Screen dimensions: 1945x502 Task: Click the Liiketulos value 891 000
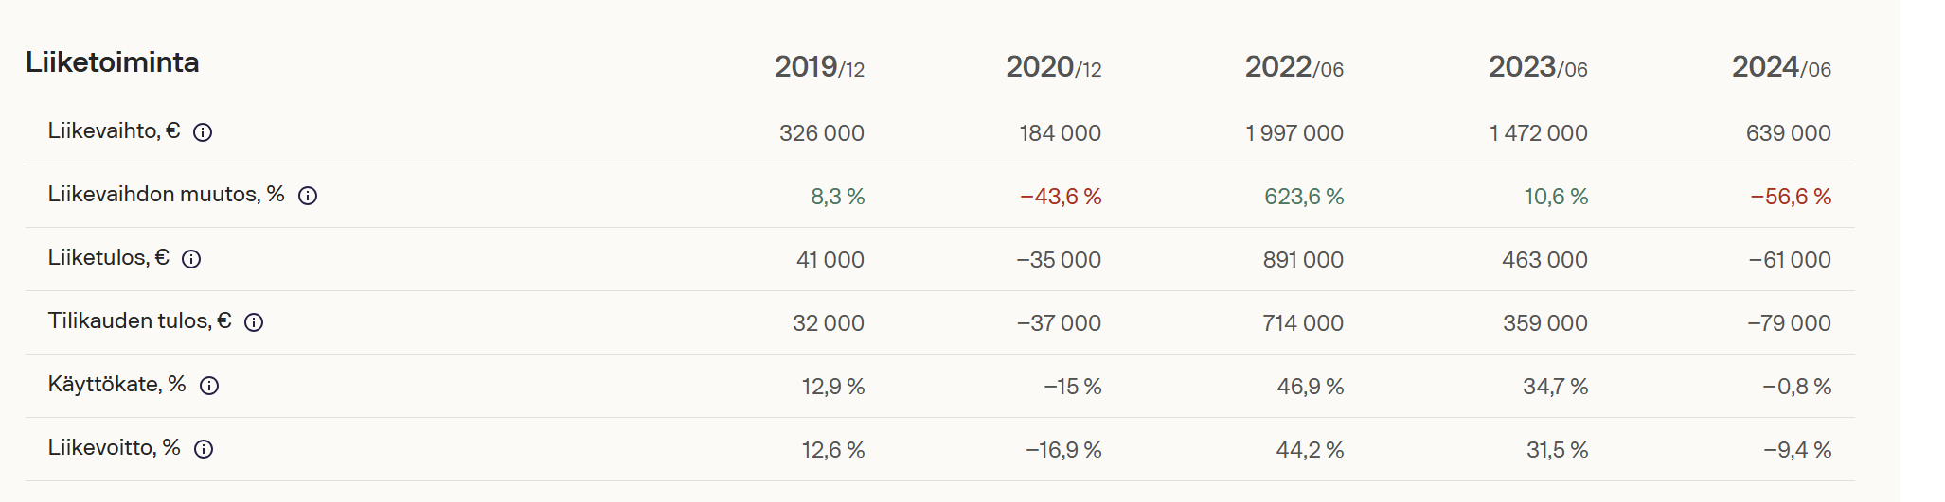(1302, 260)
